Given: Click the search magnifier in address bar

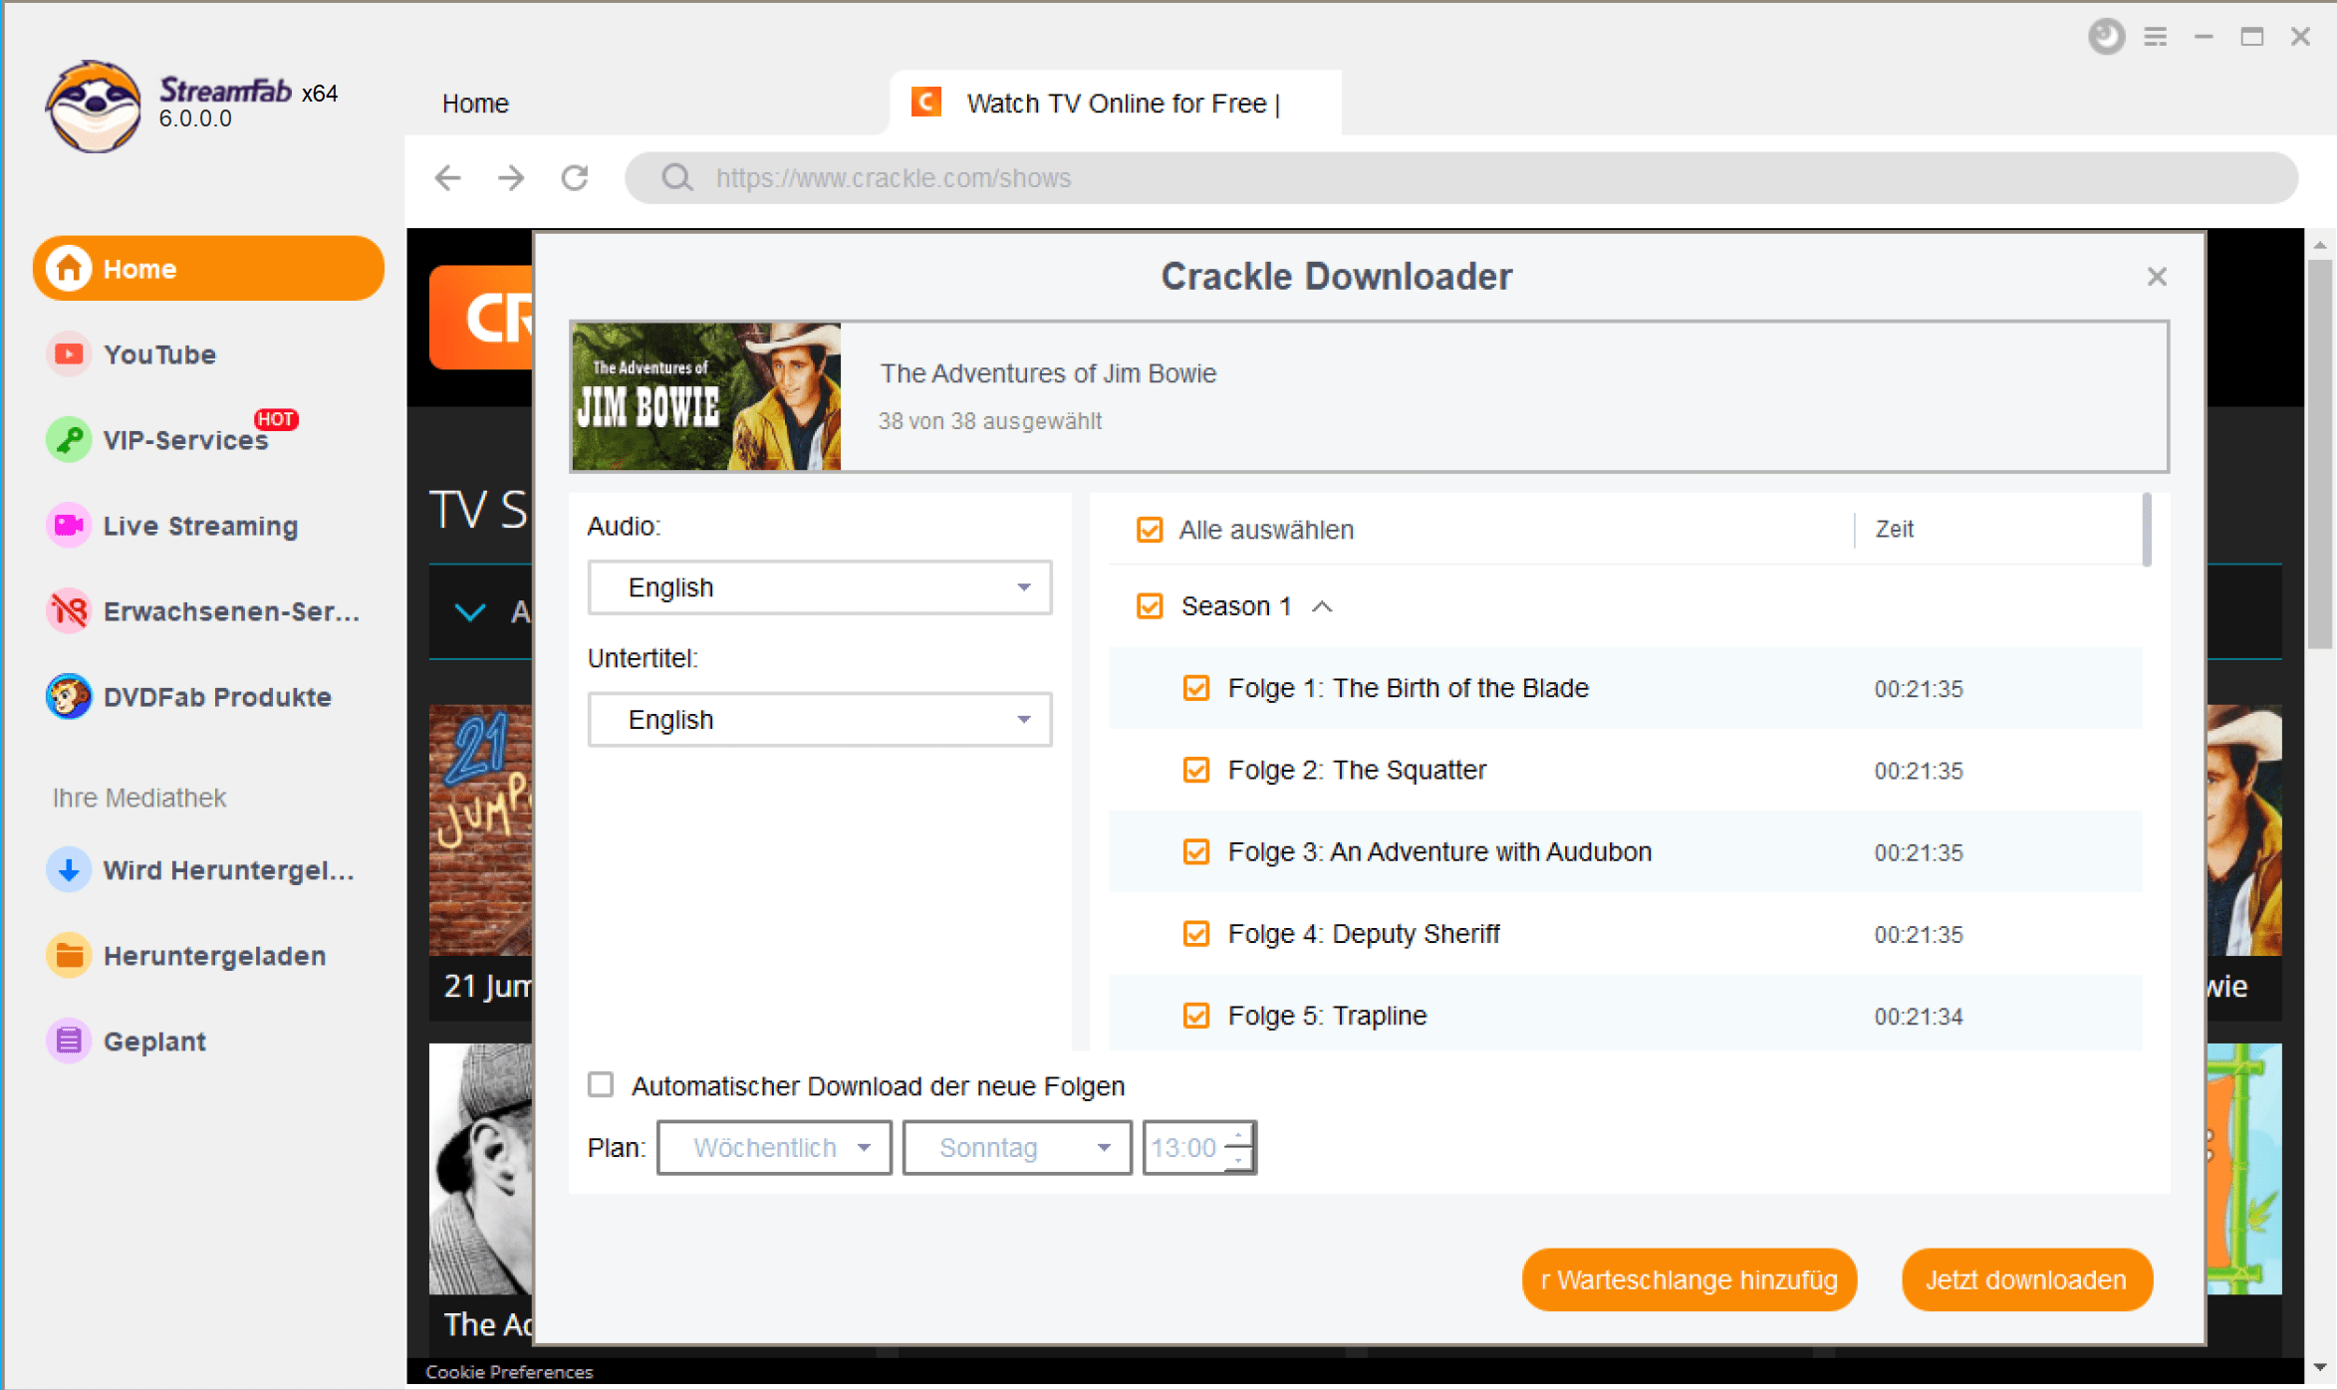Looking at the screenshot, I should 677,178.
